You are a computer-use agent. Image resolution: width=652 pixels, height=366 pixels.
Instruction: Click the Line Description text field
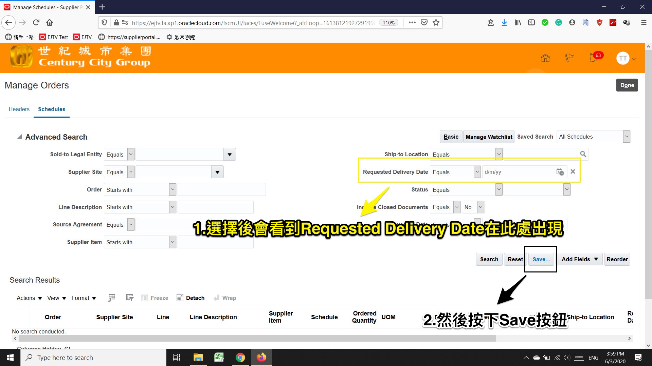click(x=215, y=207)
